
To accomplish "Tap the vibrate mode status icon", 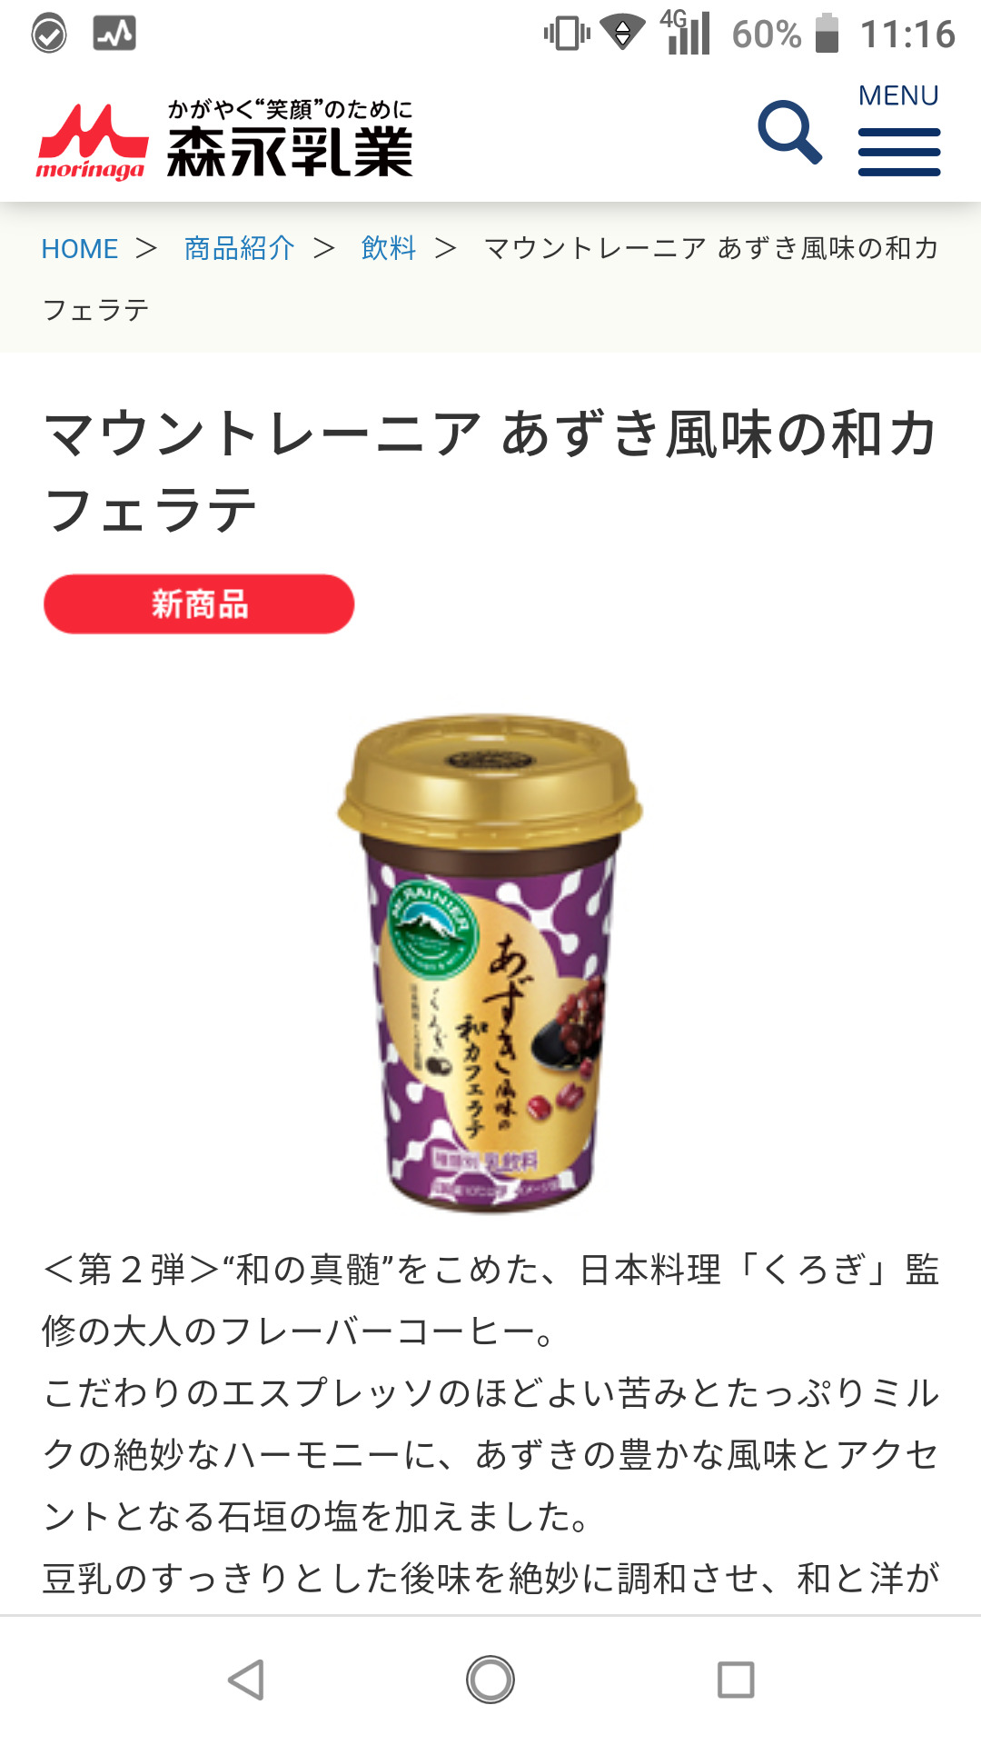I will [567, 34].
